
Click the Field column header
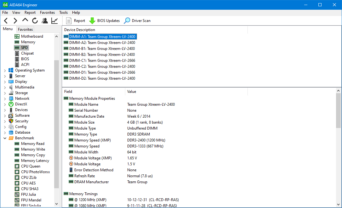pyautogui.click(x=94, y=92)
